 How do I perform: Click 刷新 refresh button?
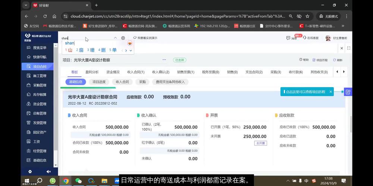pos(338,60)
